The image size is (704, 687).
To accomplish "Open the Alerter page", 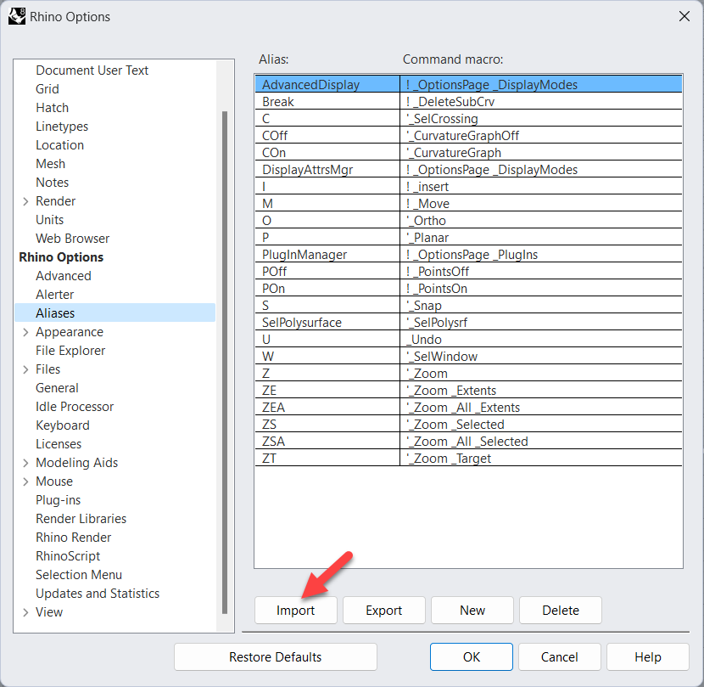I will pyautogui.click(x=55, y=295).
